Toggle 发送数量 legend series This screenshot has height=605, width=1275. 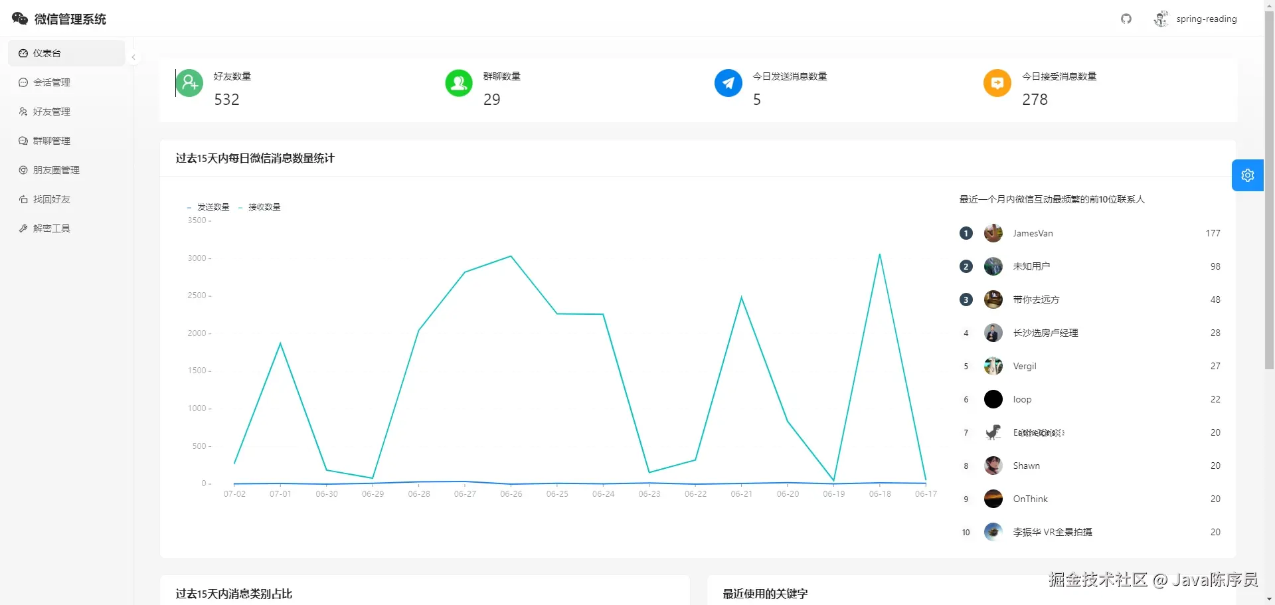click(209, 207)
